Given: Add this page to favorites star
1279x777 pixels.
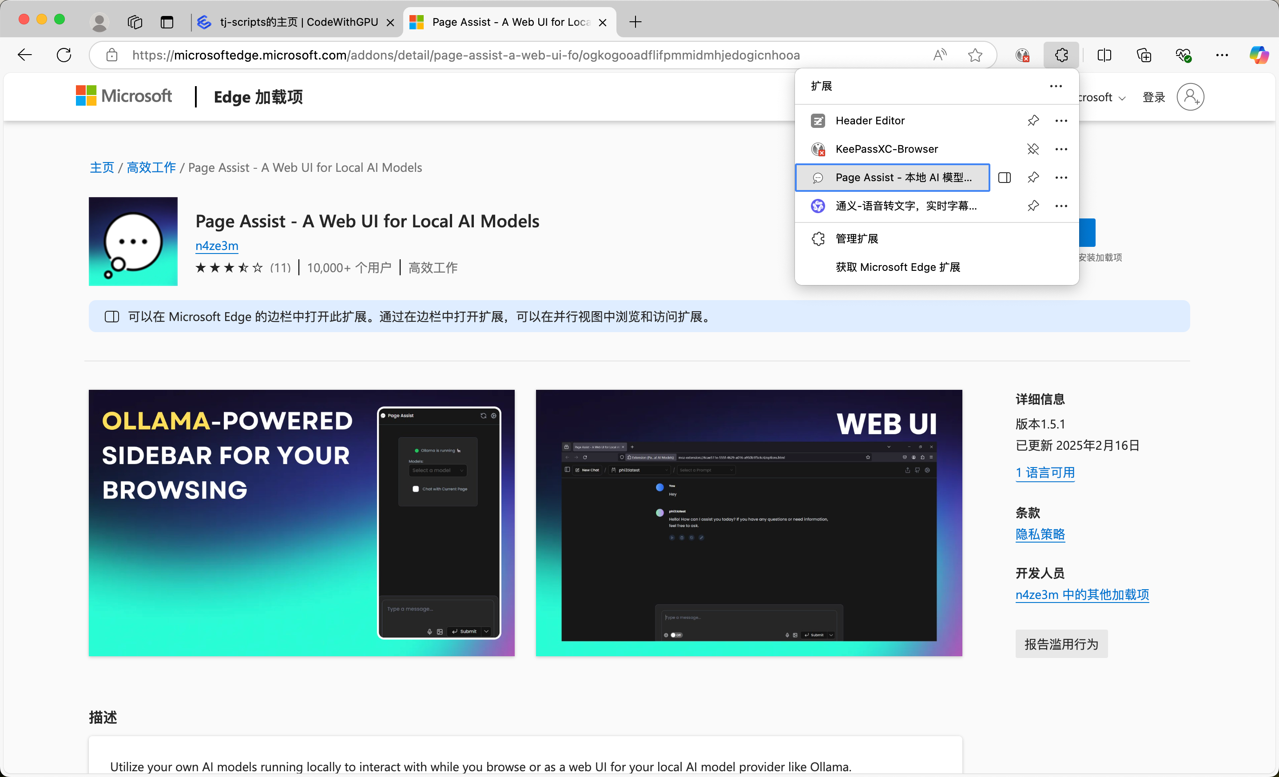Looking at the screenshot, I should coord(975,55).
